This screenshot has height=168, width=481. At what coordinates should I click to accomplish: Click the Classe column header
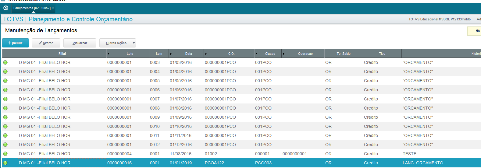click(268, 54)
